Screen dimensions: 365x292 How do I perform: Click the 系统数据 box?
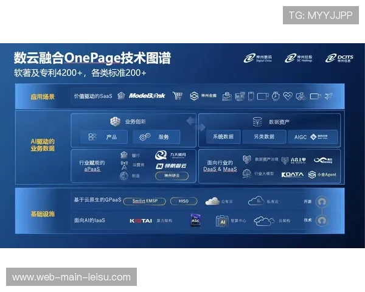coord(223,137)
